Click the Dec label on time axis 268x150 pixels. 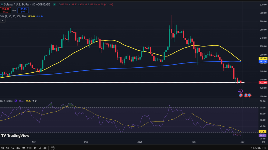86,142
